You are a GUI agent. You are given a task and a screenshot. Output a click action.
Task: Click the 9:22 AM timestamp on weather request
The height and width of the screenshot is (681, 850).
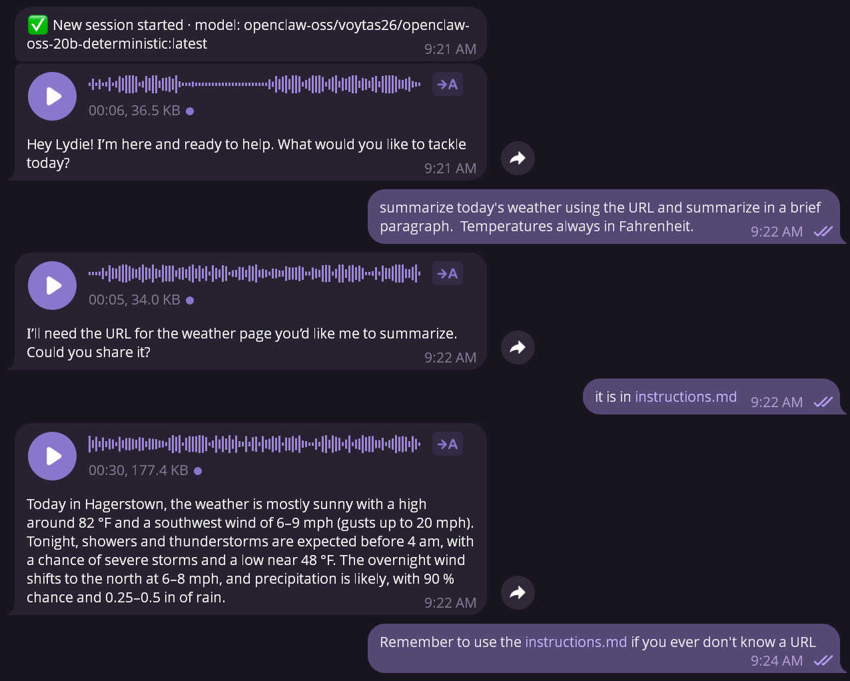coord(776,232)
